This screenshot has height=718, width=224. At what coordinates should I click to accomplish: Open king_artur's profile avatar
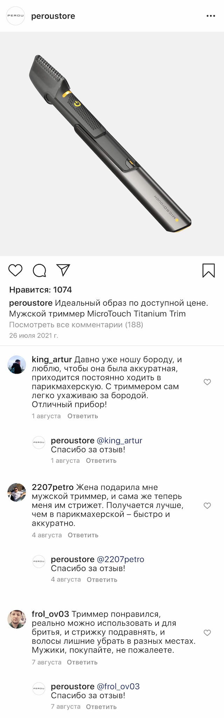[x=17, y=365]
